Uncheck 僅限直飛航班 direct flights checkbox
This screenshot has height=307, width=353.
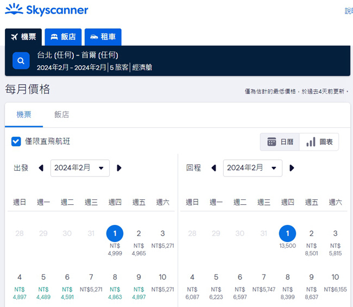pos(16,141)
